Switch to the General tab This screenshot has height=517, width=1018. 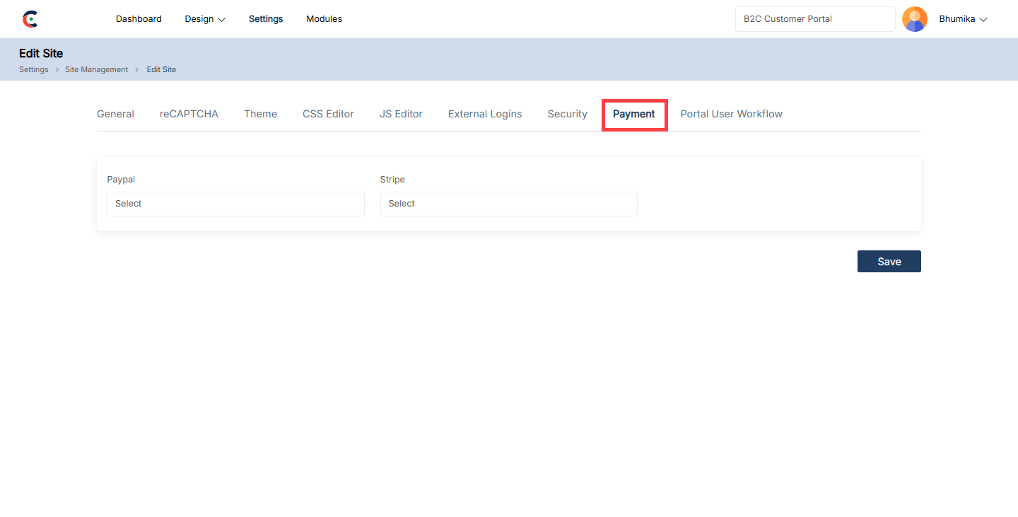click(115, 114)
